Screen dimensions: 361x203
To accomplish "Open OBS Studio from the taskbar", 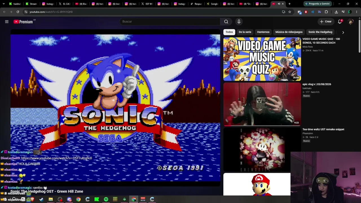I will 60,199.
